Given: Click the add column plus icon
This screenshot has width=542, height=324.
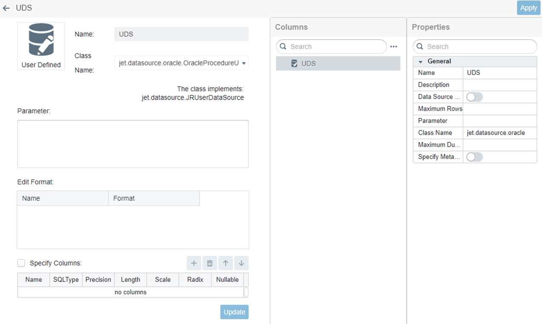Looking at the screenshot, I should click(194, 263).
